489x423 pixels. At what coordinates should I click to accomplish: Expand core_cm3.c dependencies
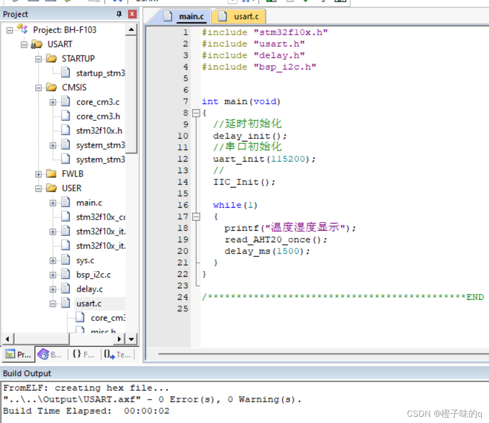(x=53, y=102)
